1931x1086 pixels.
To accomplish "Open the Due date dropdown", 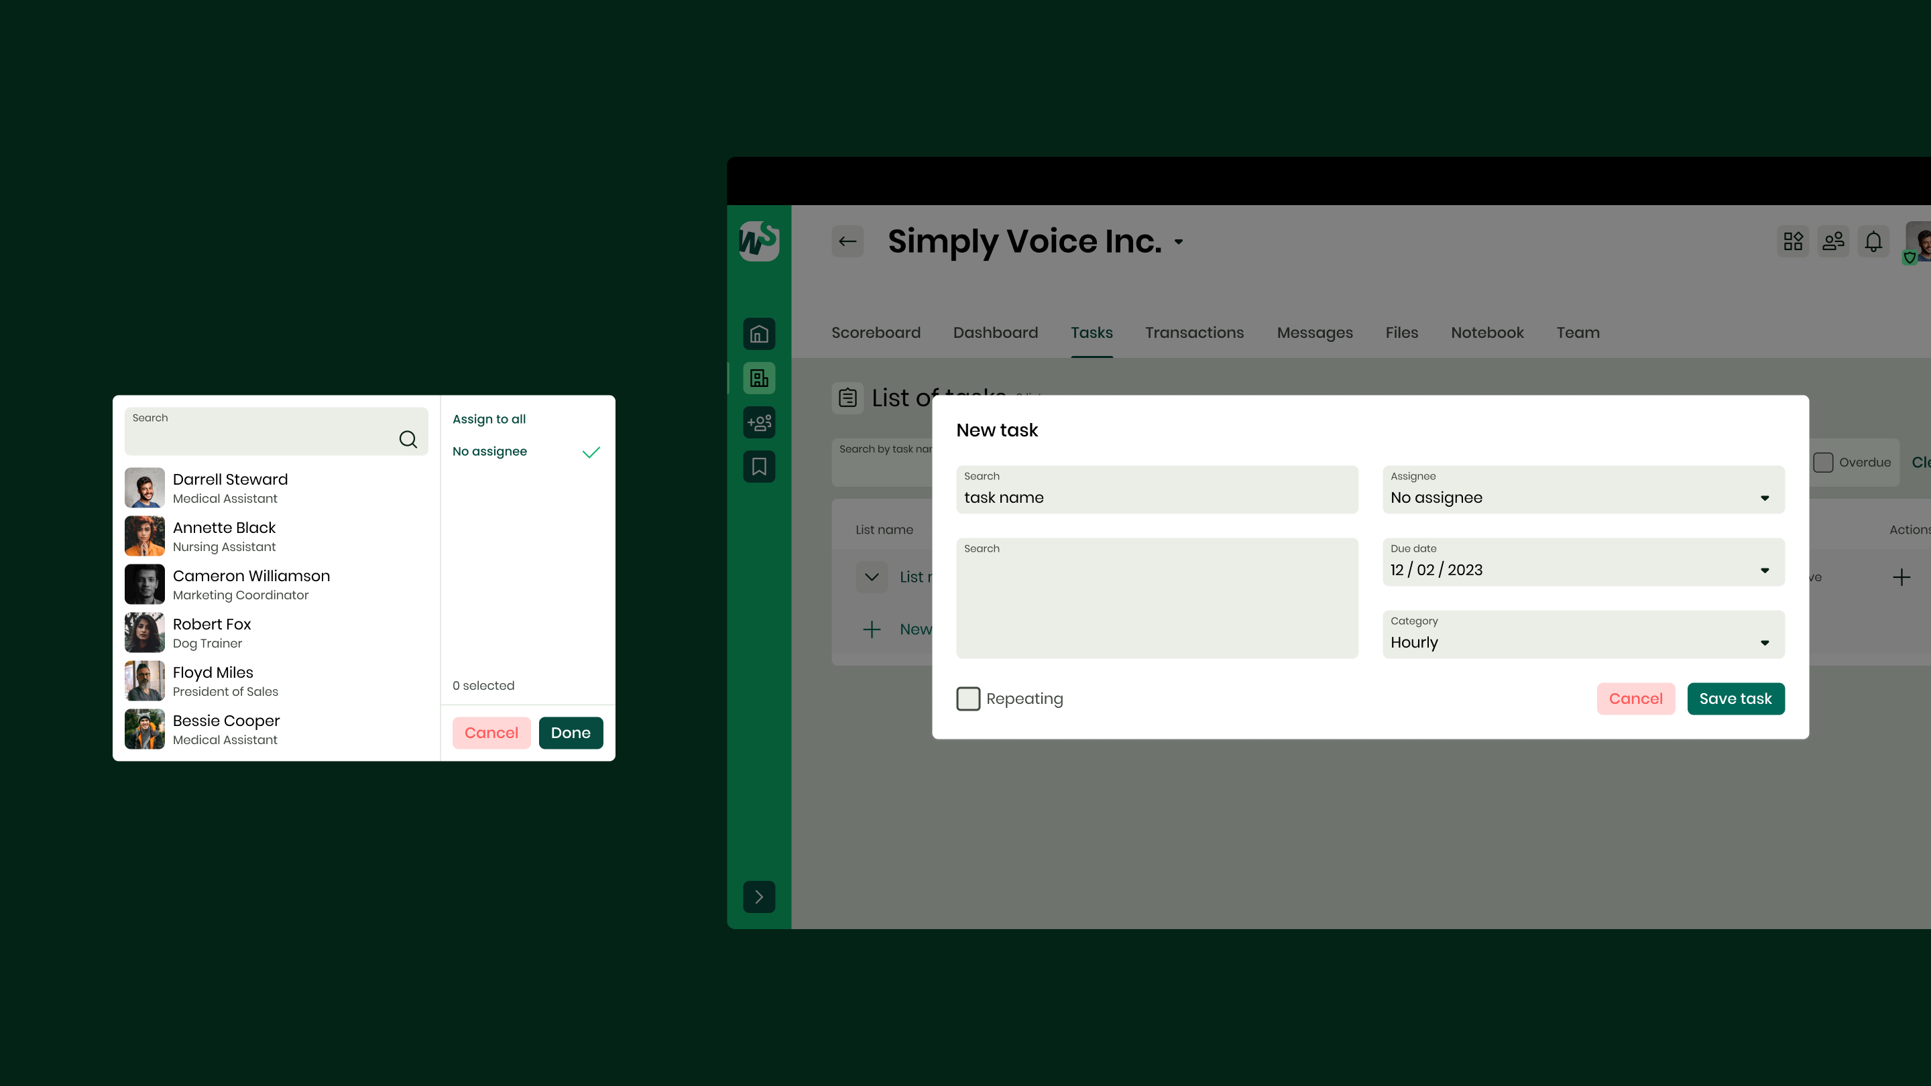I will [1583, 562].
